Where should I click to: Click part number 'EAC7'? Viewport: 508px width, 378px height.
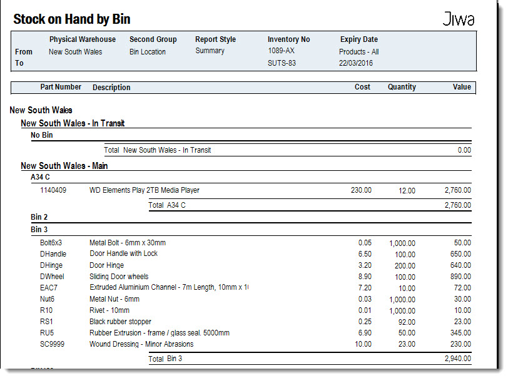49,288
